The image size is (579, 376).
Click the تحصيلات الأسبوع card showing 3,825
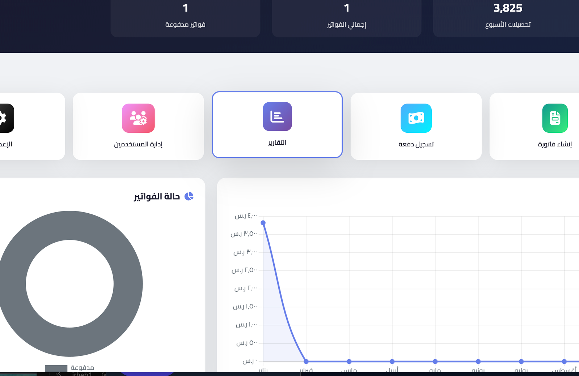click(508, 17)
